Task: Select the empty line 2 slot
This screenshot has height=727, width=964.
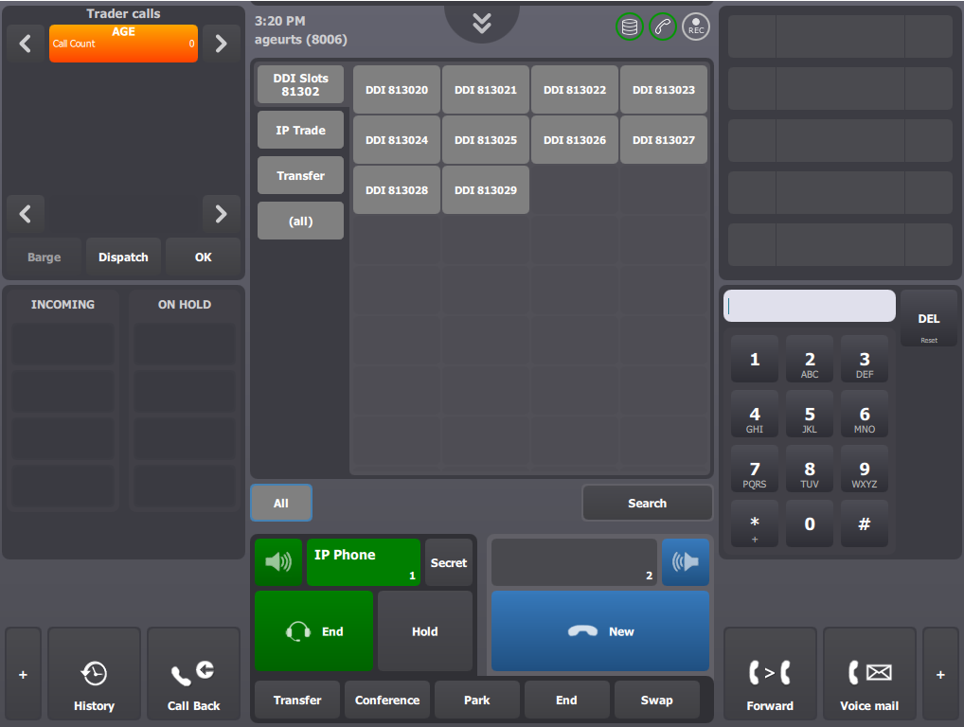Action: pos(574,561)
